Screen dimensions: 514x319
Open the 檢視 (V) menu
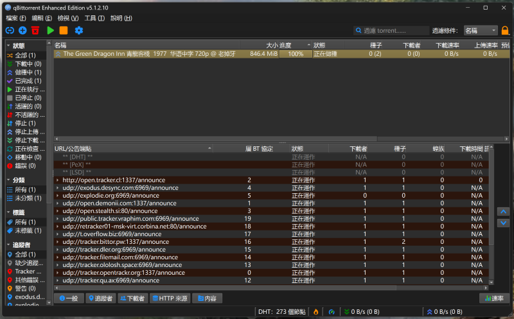coord(68,19)
